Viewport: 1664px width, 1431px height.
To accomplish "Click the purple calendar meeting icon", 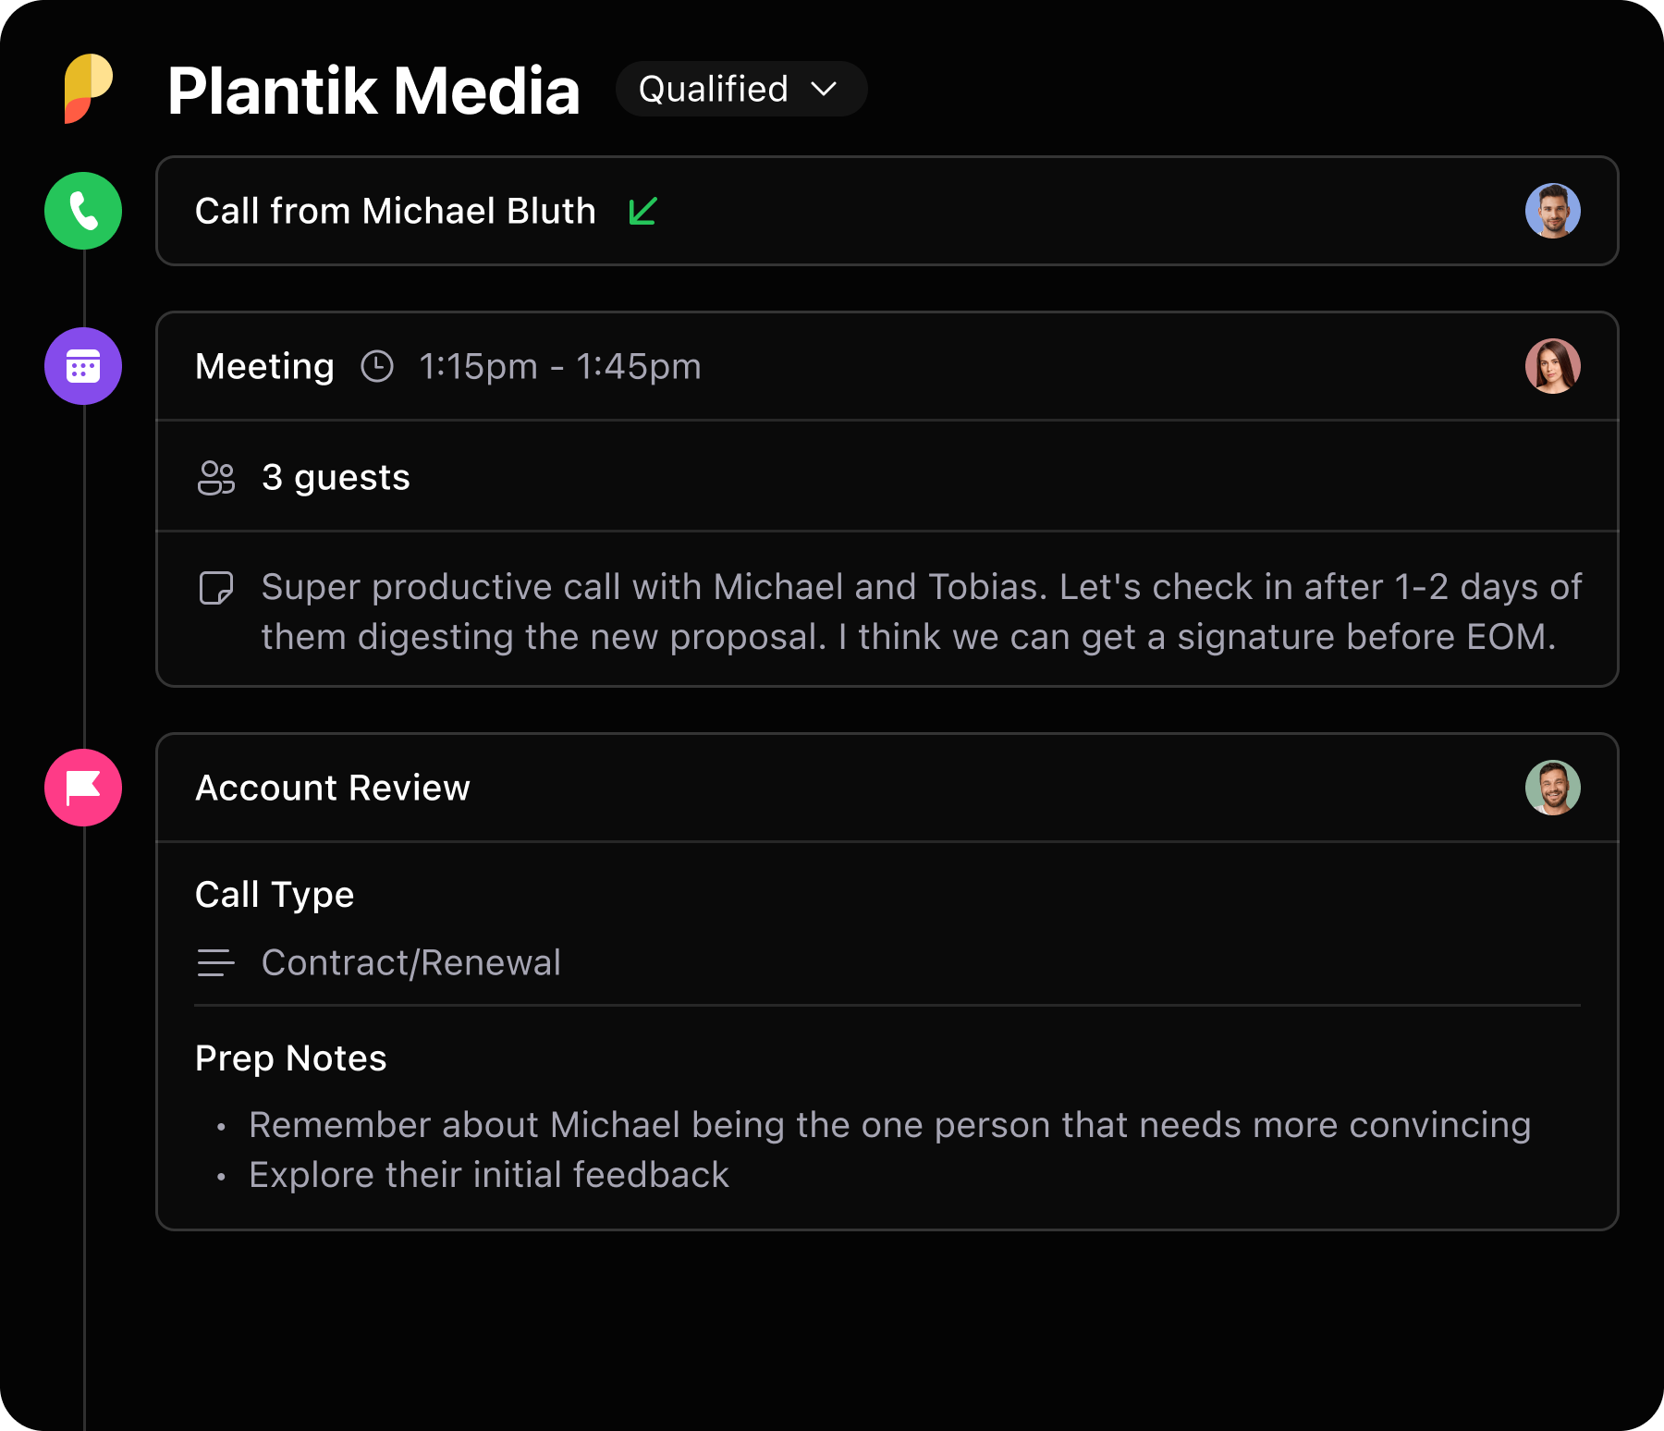I will click(x=83, y=366).
